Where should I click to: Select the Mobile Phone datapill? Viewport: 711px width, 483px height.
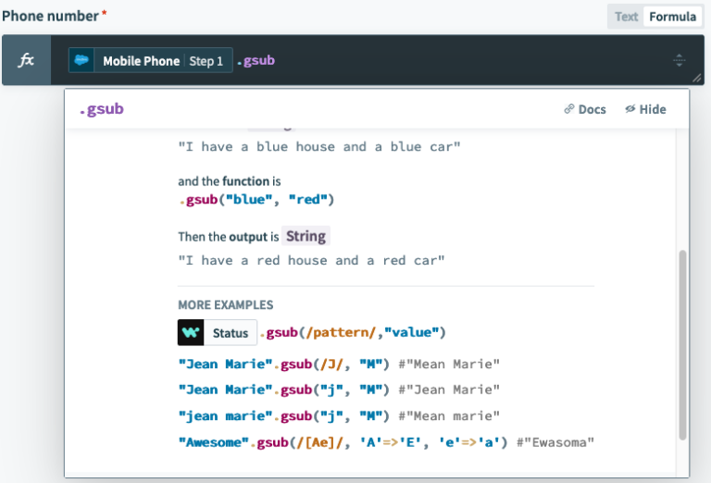[141, 61]
